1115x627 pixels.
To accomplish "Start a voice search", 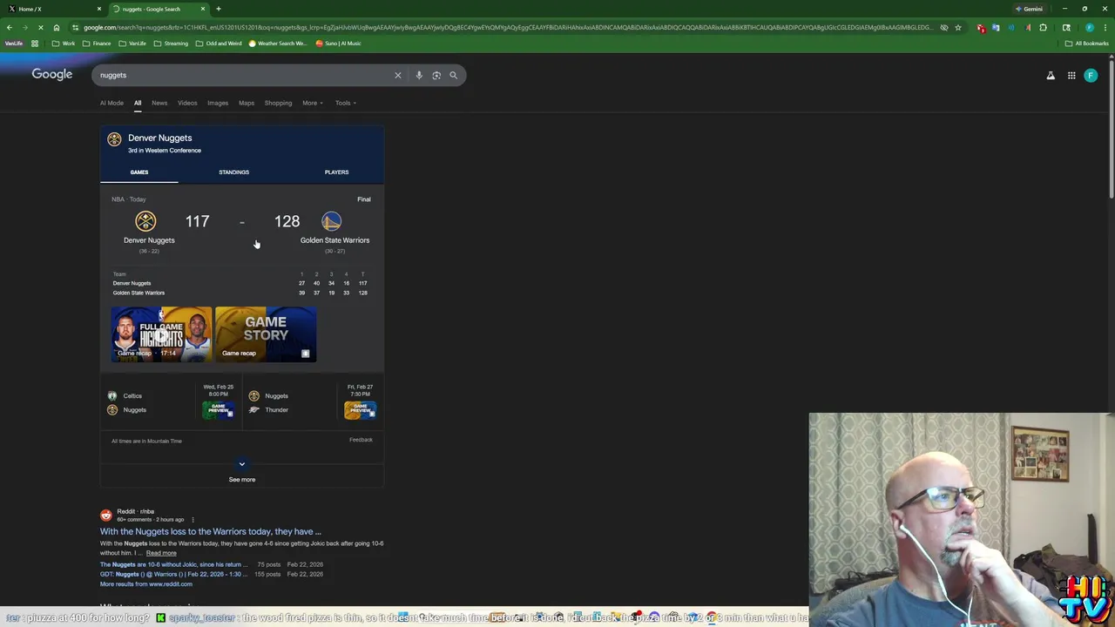I will (x=419, y=75).
